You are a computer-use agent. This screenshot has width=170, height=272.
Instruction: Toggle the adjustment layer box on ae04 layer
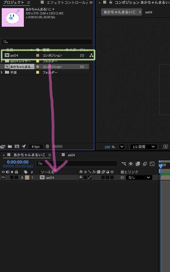(108, 177)
